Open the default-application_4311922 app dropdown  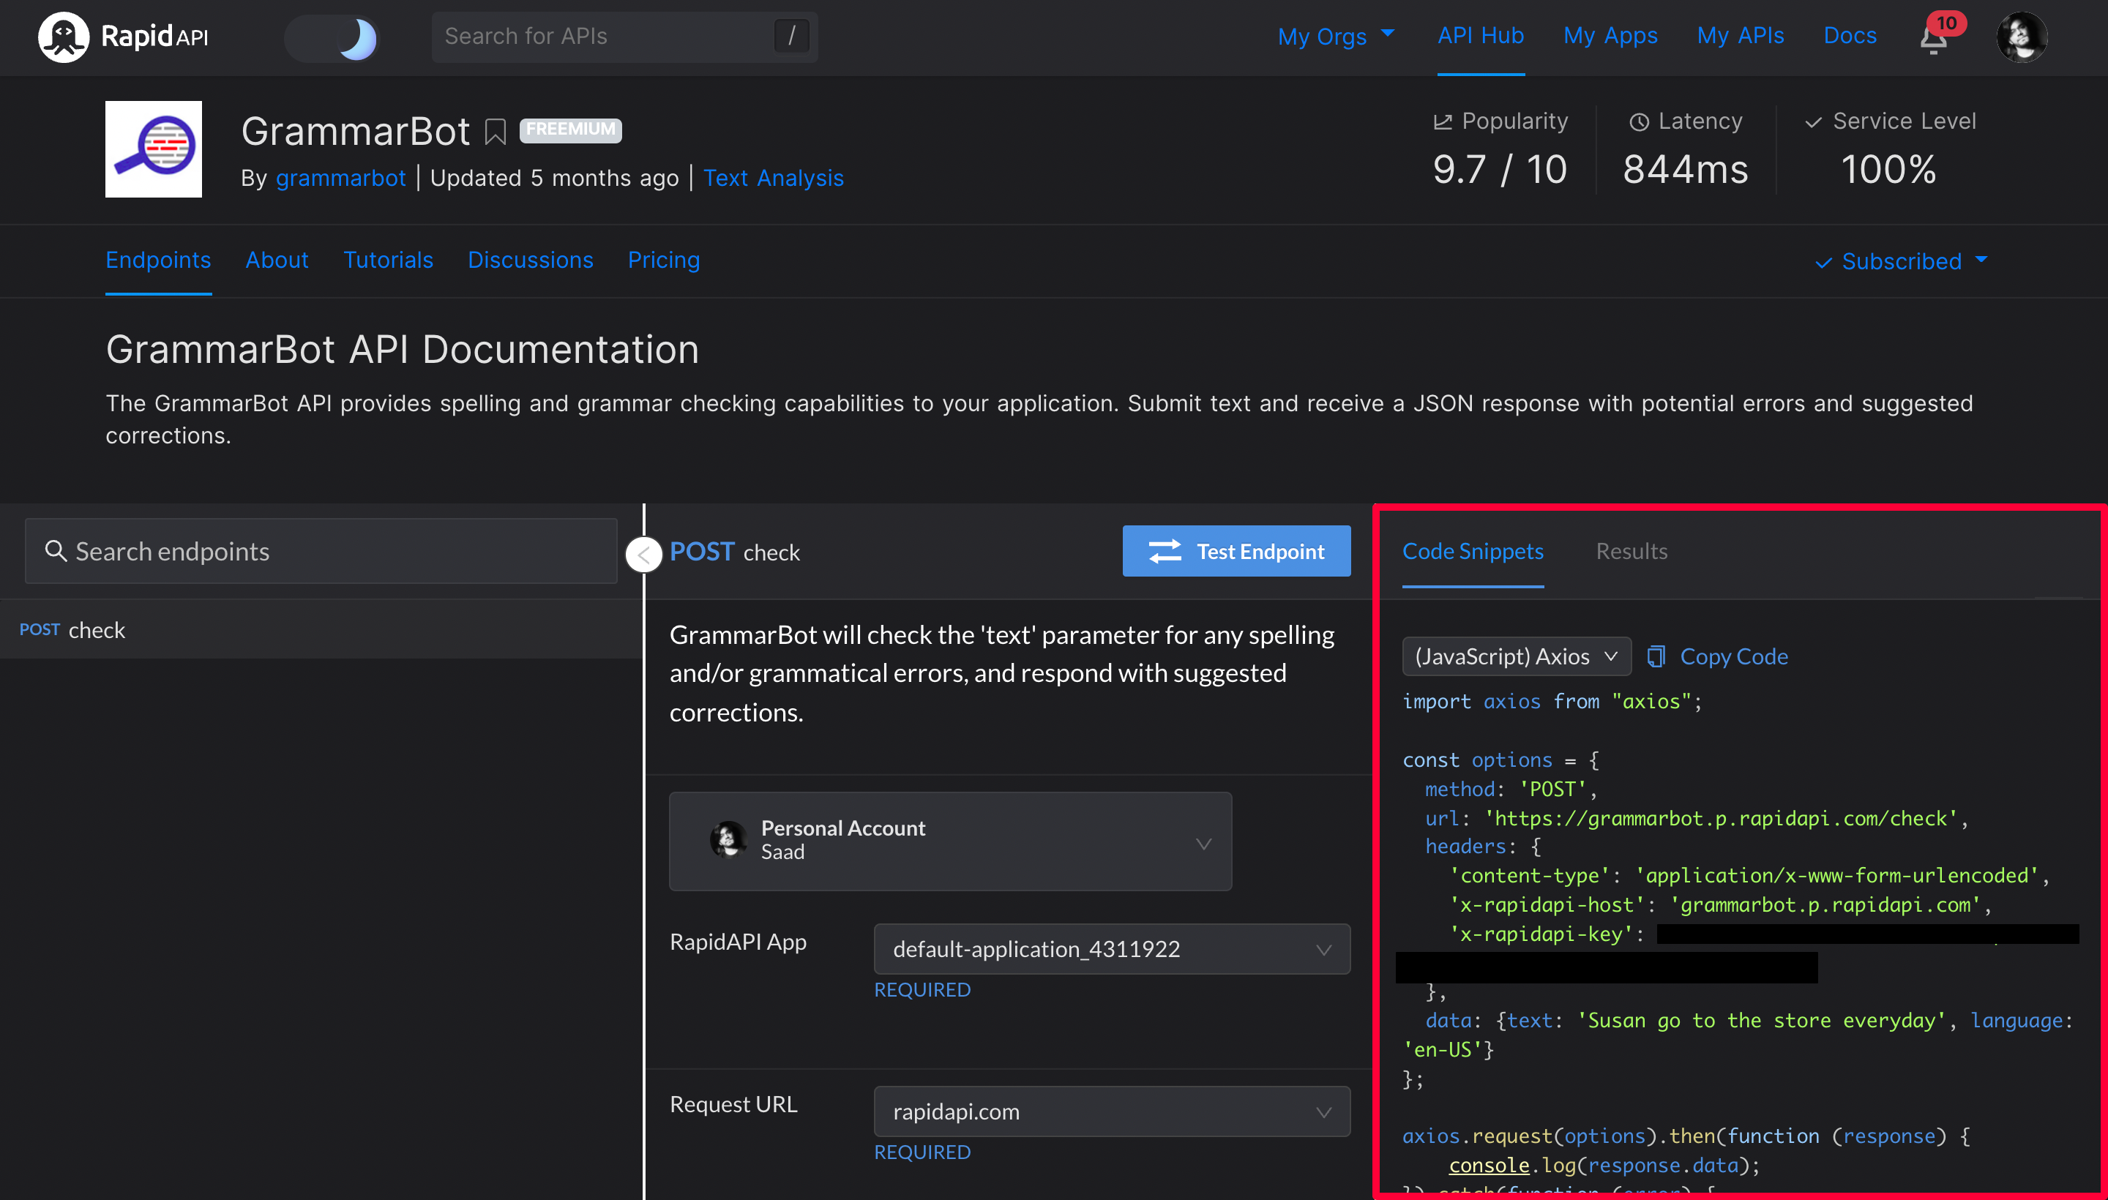coord(1110,948)
